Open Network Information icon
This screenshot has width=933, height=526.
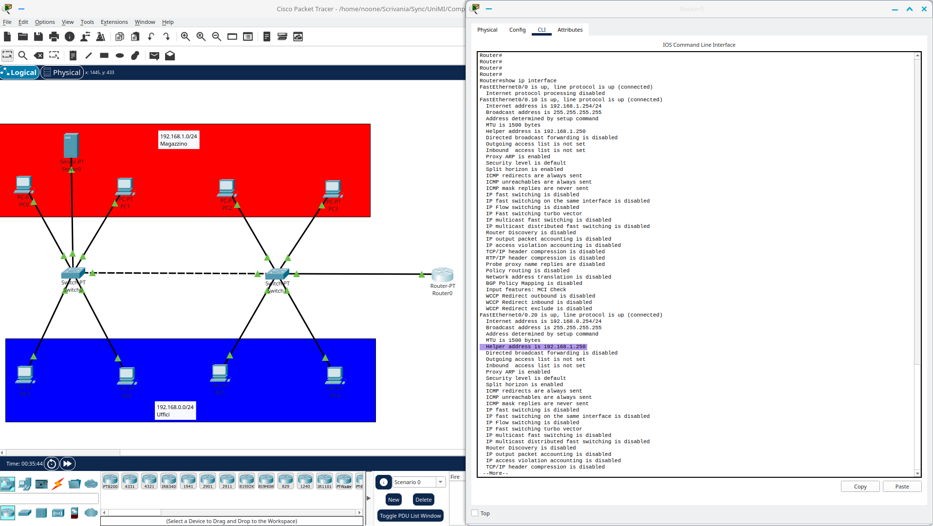[70, 37]
